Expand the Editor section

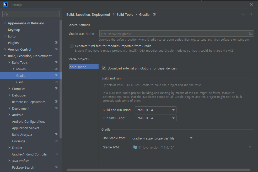[x=5, y=36]
